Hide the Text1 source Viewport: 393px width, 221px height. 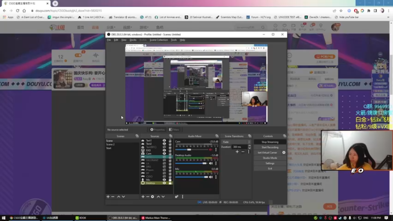(164, 141)
